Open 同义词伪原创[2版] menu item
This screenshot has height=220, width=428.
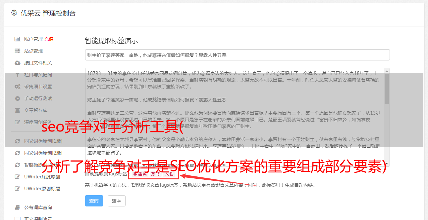click(43, 153)
